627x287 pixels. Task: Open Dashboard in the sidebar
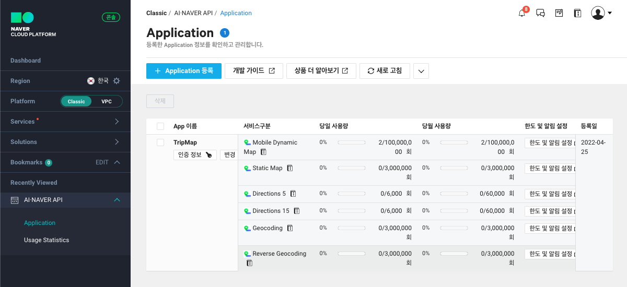coord(26,61)
